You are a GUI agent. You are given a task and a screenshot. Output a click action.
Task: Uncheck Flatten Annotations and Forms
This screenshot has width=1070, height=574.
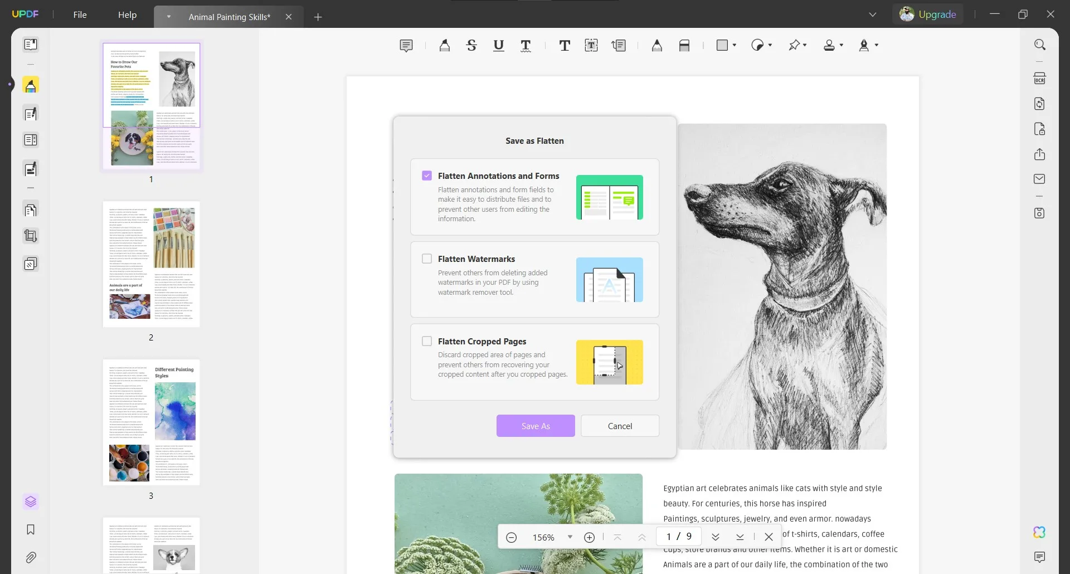coord(427,175)
